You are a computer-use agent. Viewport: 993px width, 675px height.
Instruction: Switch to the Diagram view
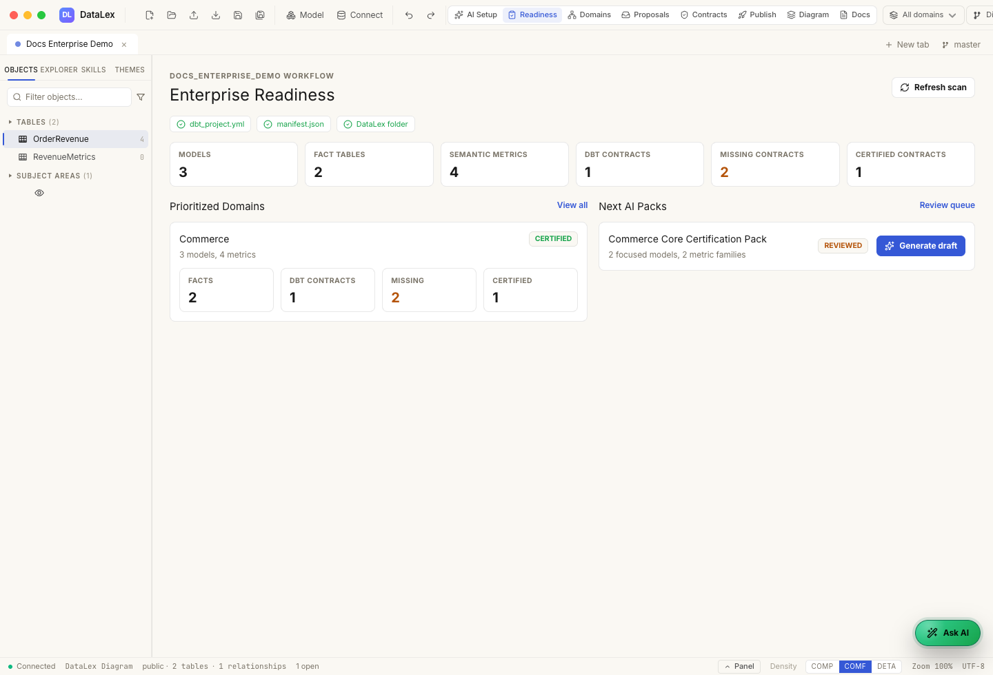pos(808,14)
